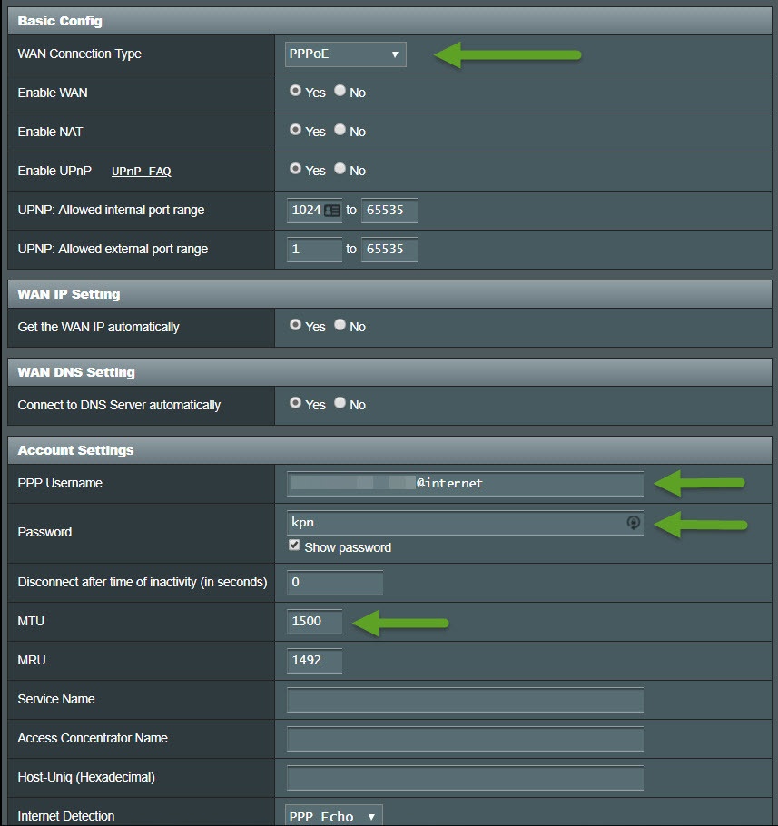Click the MTU value field
This screenshot has width=778, height=826.
(x=314, y=622)
